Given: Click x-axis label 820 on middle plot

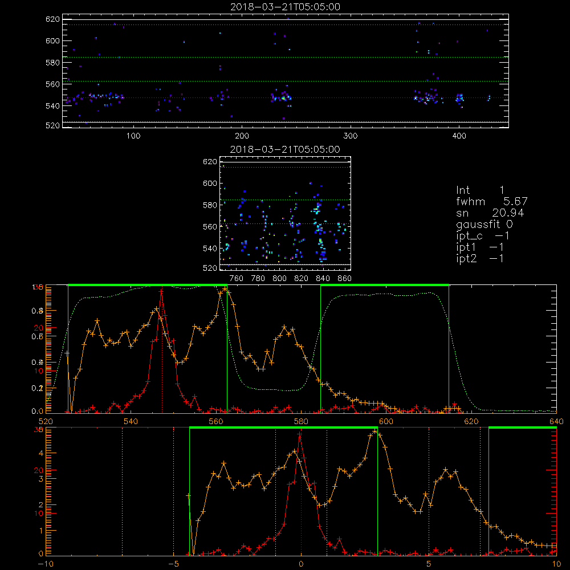Looking at the screenshot, I should [301, 279].
